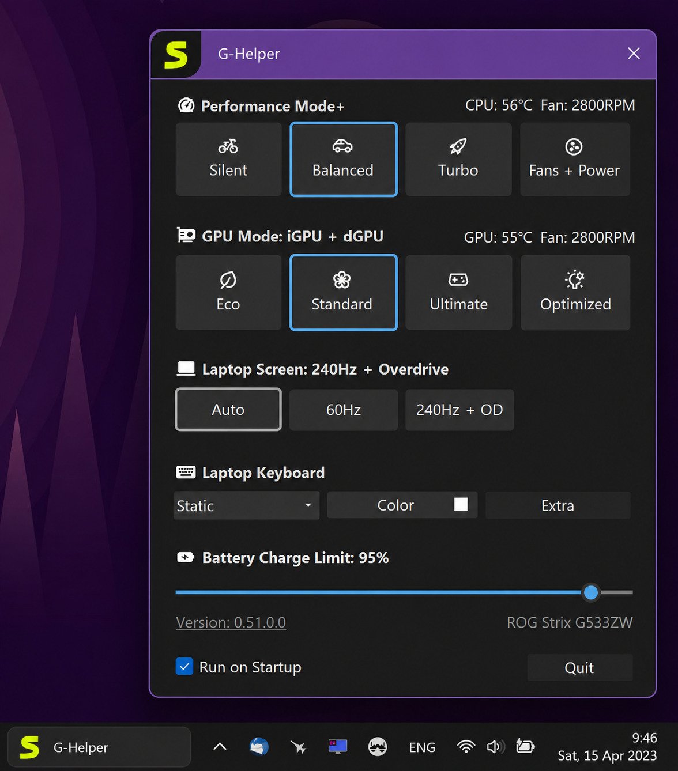Switch GPU to Eco mode

pyautogui.click(x=228, y=292)
